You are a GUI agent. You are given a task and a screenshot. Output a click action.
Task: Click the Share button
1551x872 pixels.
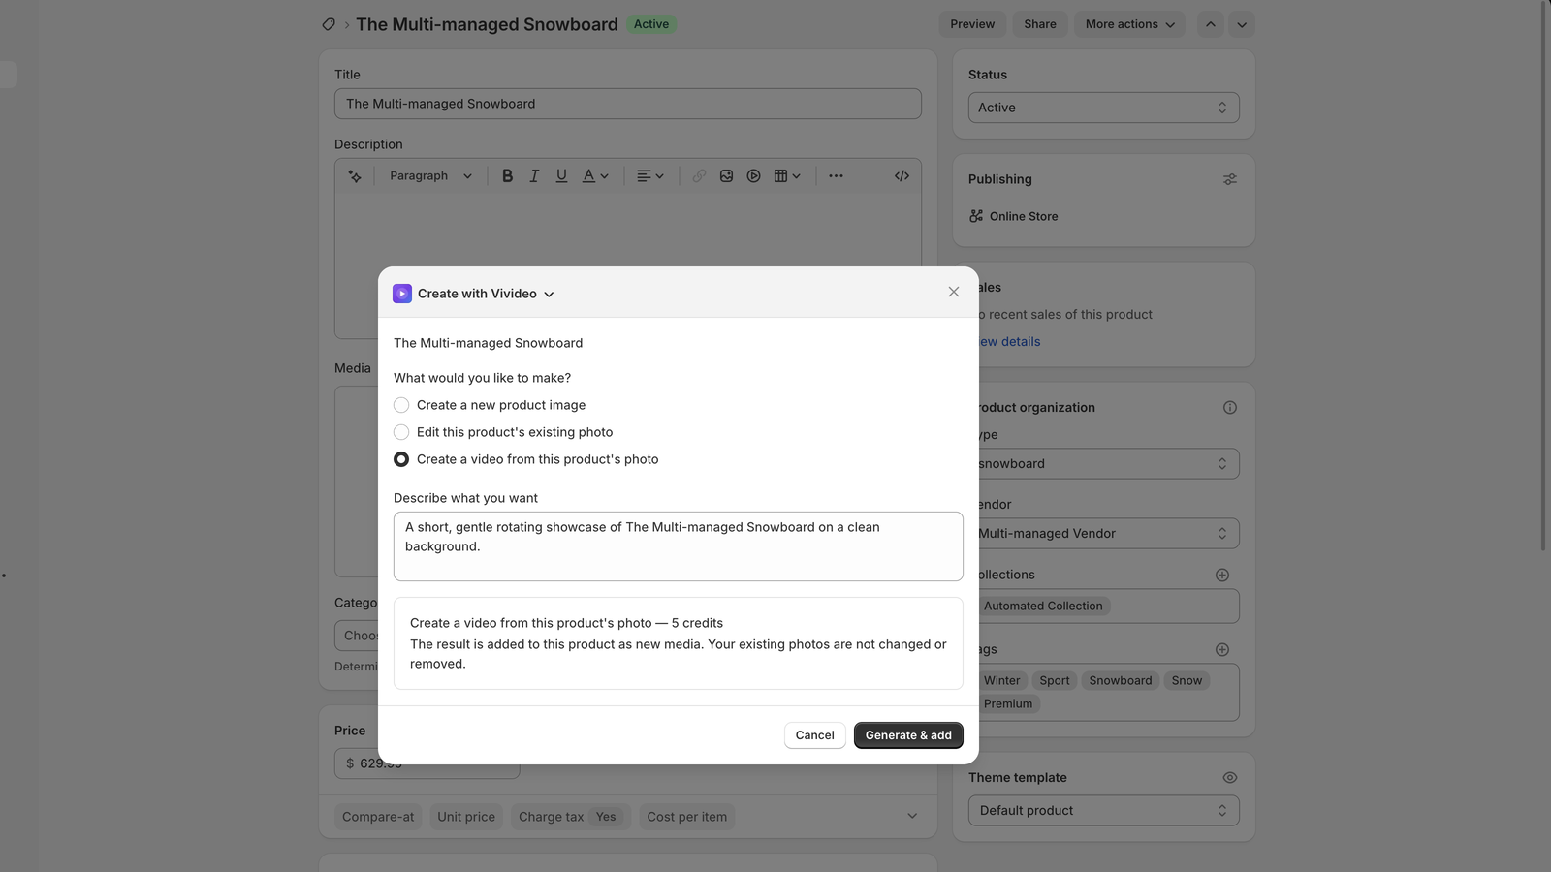1040,24
